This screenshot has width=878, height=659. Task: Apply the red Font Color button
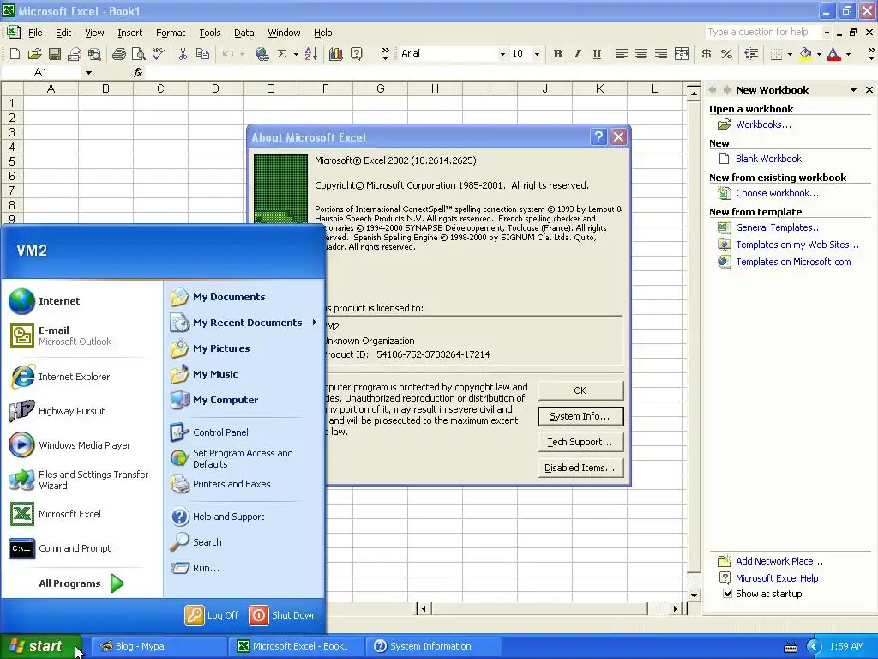pos(833,54)
